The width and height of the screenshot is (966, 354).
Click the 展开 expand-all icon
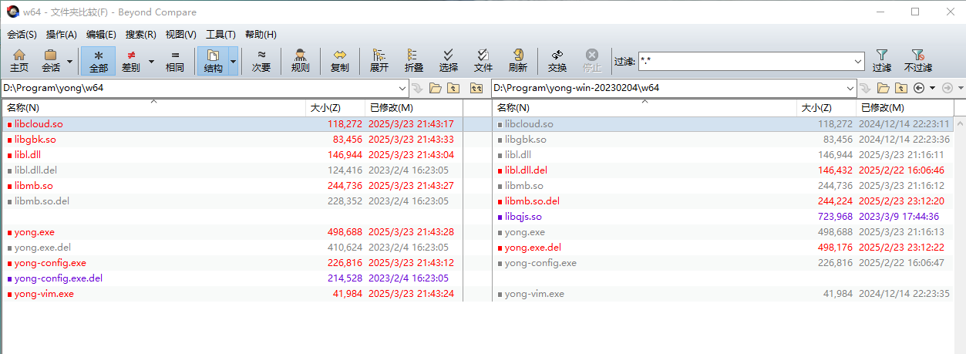pyautogui.click(x=379, y=60)
